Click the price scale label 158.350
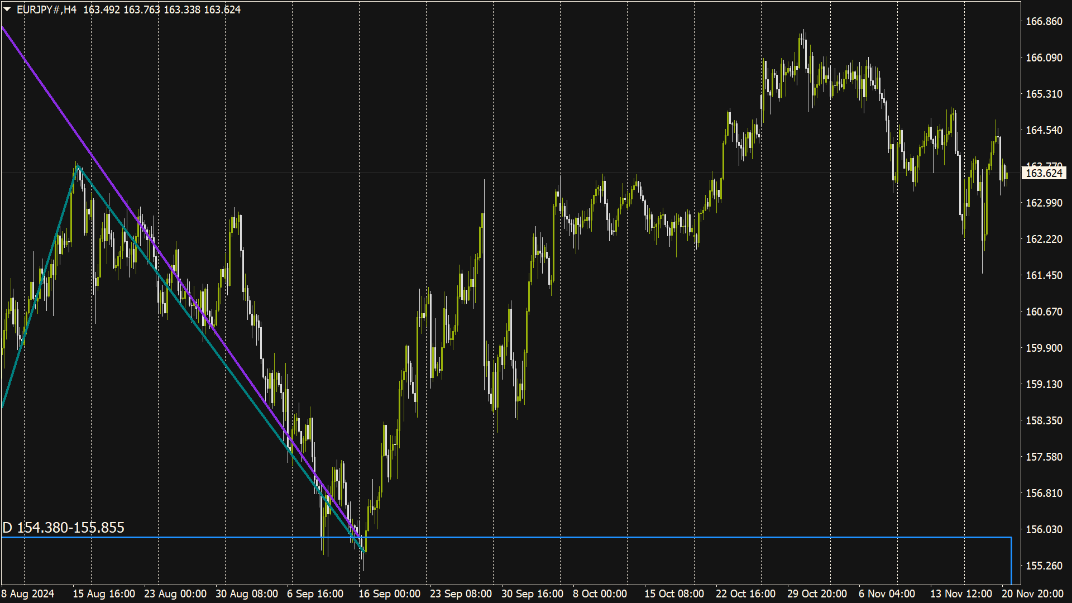Image resolution: width=1072 pixels, height=603 pixels. 1044,420
